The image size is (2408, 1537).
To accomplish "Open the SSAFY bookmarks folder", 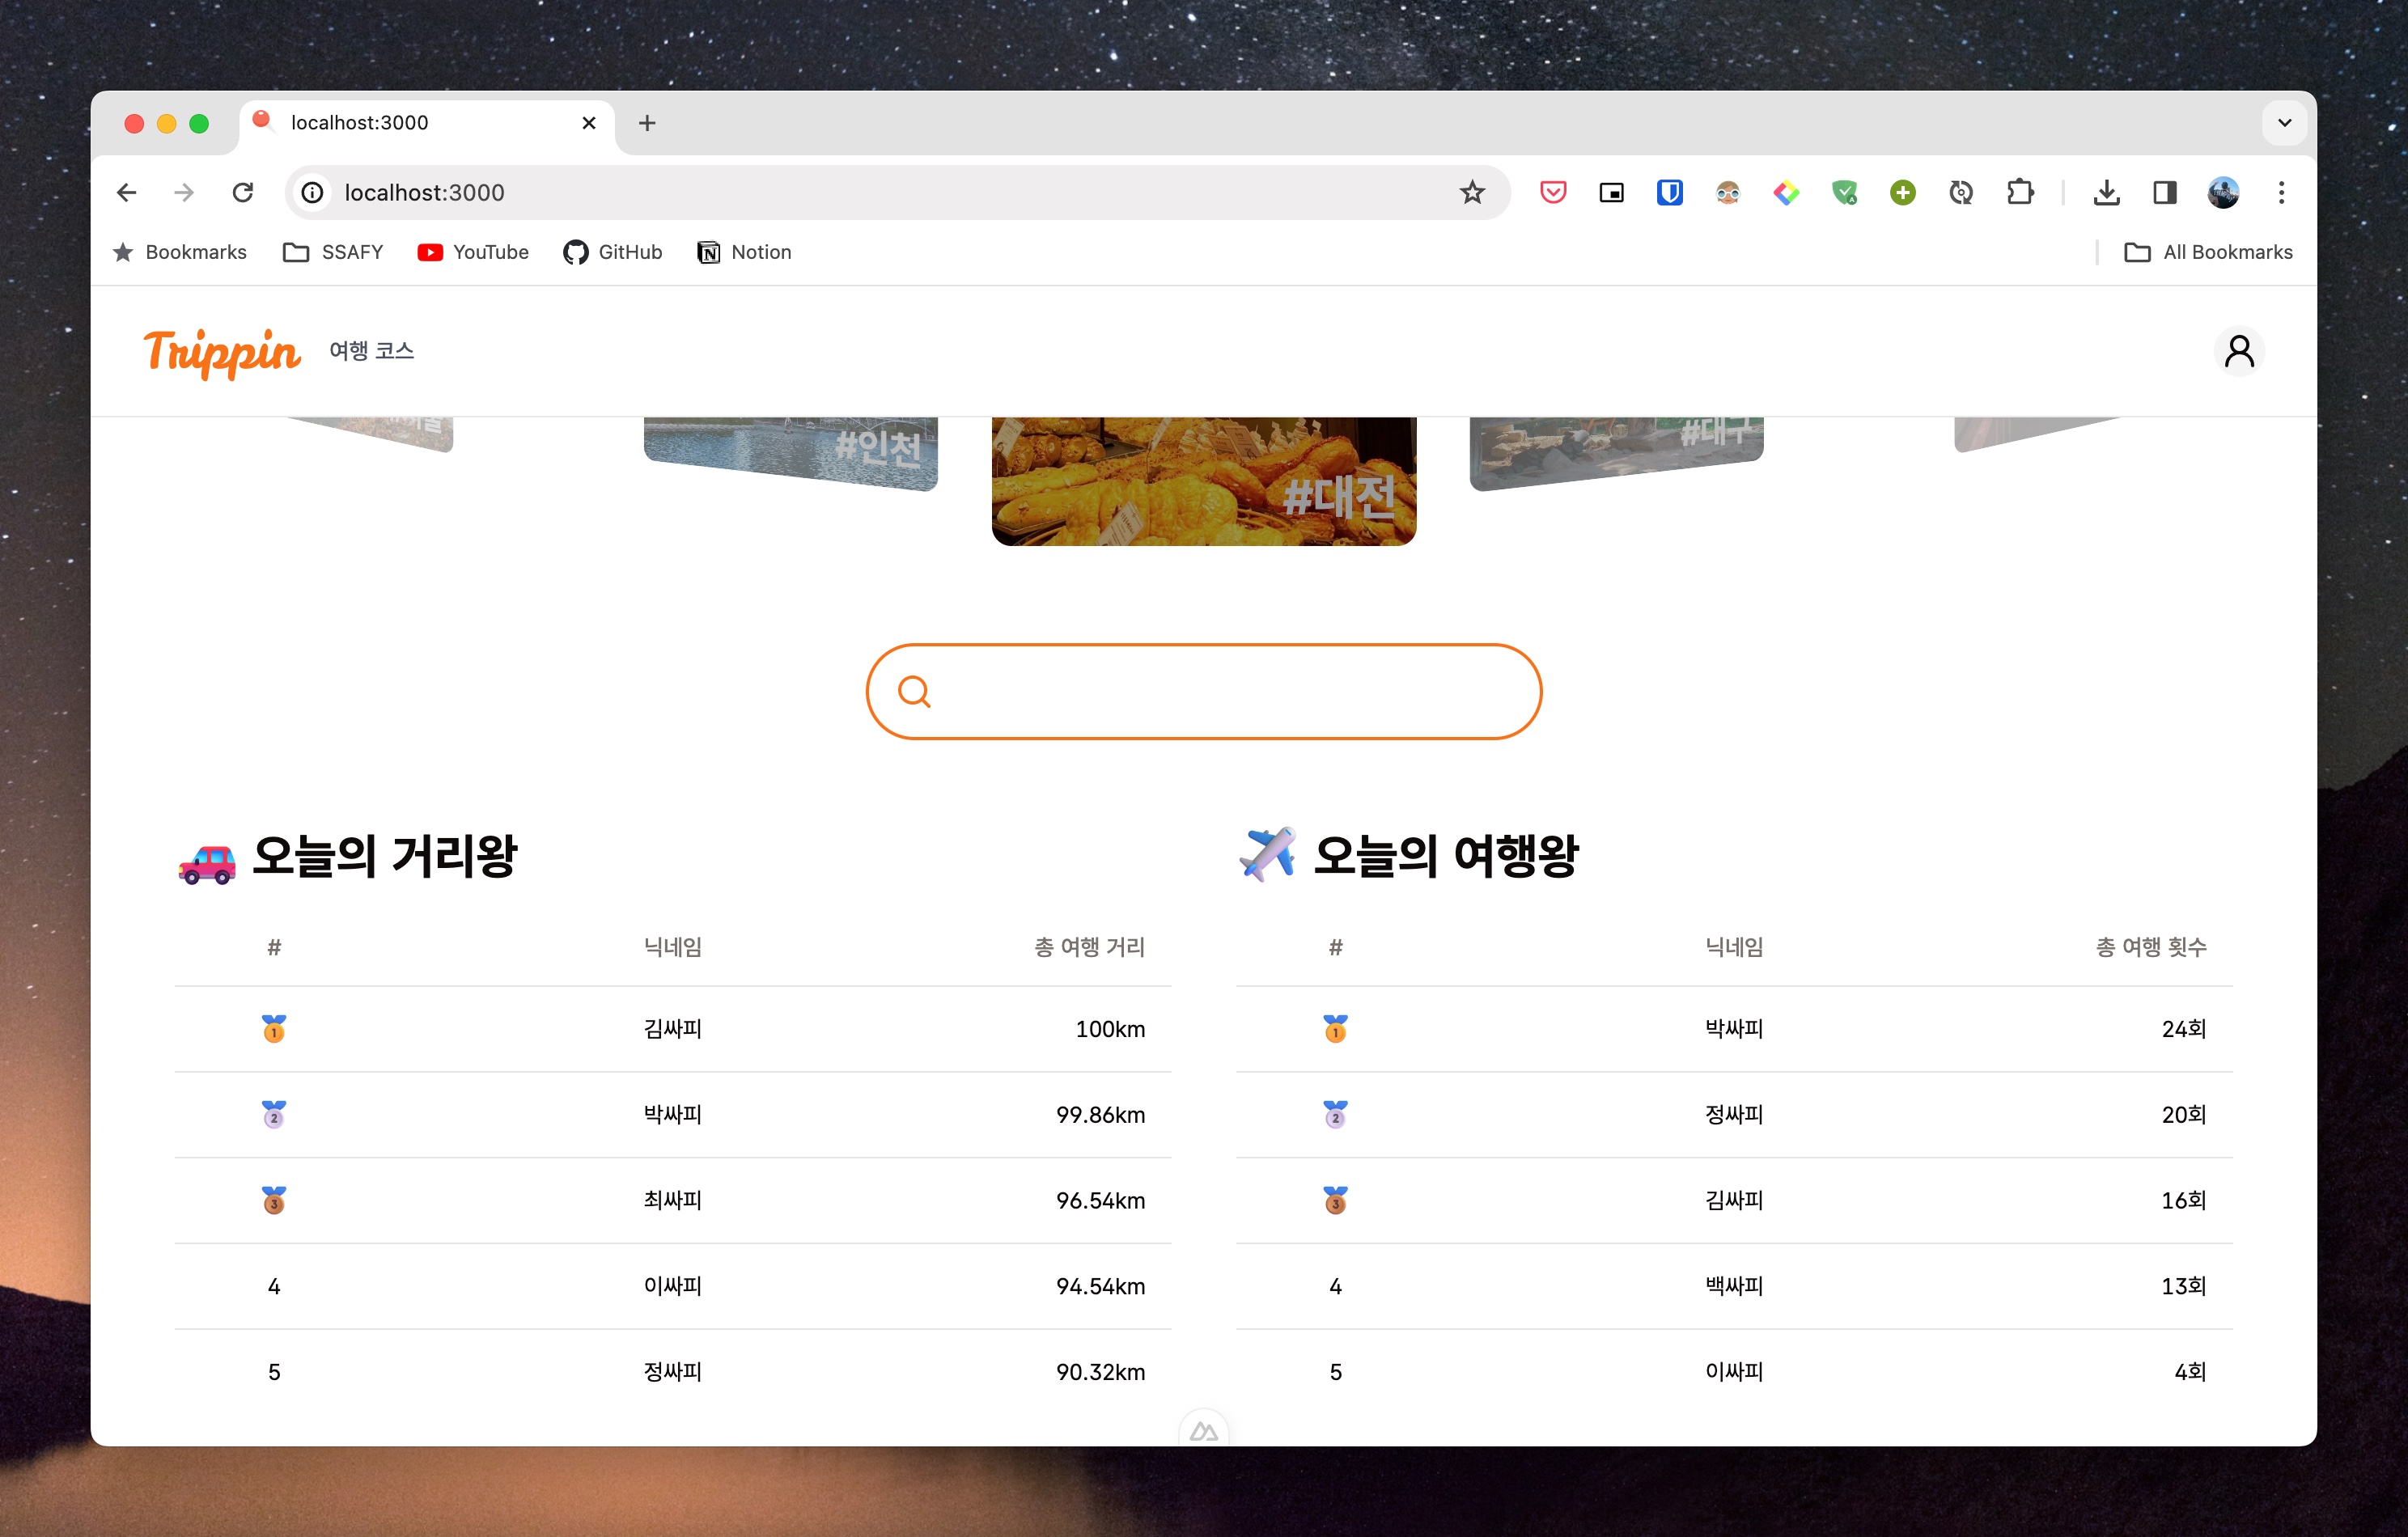I will point(333,252).
